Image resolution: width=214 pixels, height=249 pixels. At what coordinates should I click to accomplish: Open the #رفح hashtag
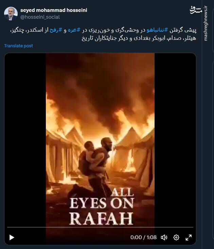pyautogui.click(x=56, y=30)
